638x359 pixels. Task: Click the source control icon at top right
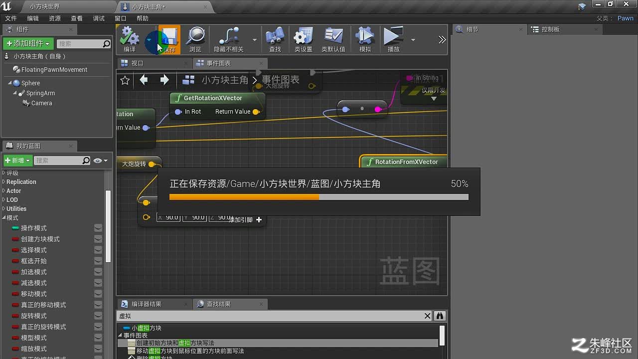[582, 6]
